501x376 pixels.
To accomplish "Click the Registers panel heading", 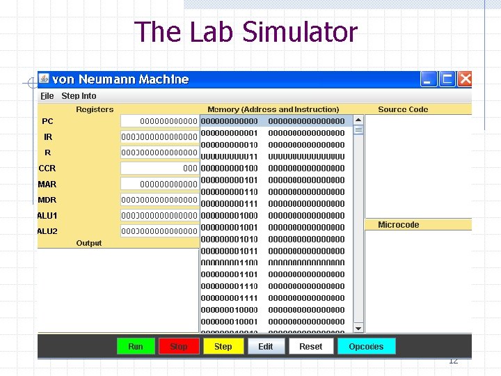I will click(95, 109).
